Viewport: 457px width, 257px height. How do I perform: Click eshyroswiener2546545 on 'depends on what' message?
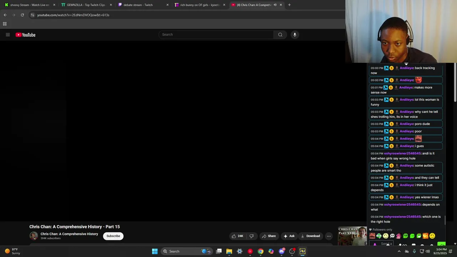click(x=402, y=205)
